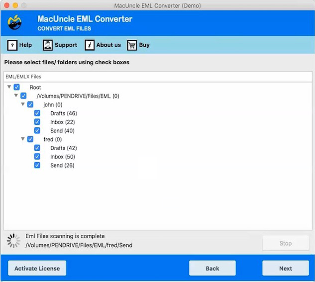The image size is (315, 282).
Task: Uncheck the Inbox (50) checkbox
Action: tap(37, 157)
